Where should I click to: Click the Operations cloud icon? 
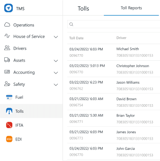click(7, 25)
